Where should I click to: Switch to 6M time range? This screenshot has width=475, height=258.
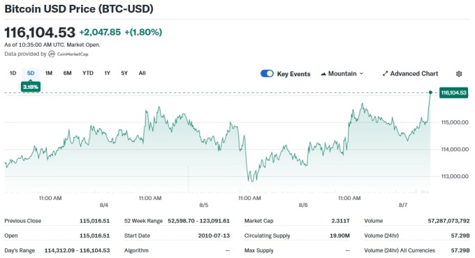click(x=67, y=73)
